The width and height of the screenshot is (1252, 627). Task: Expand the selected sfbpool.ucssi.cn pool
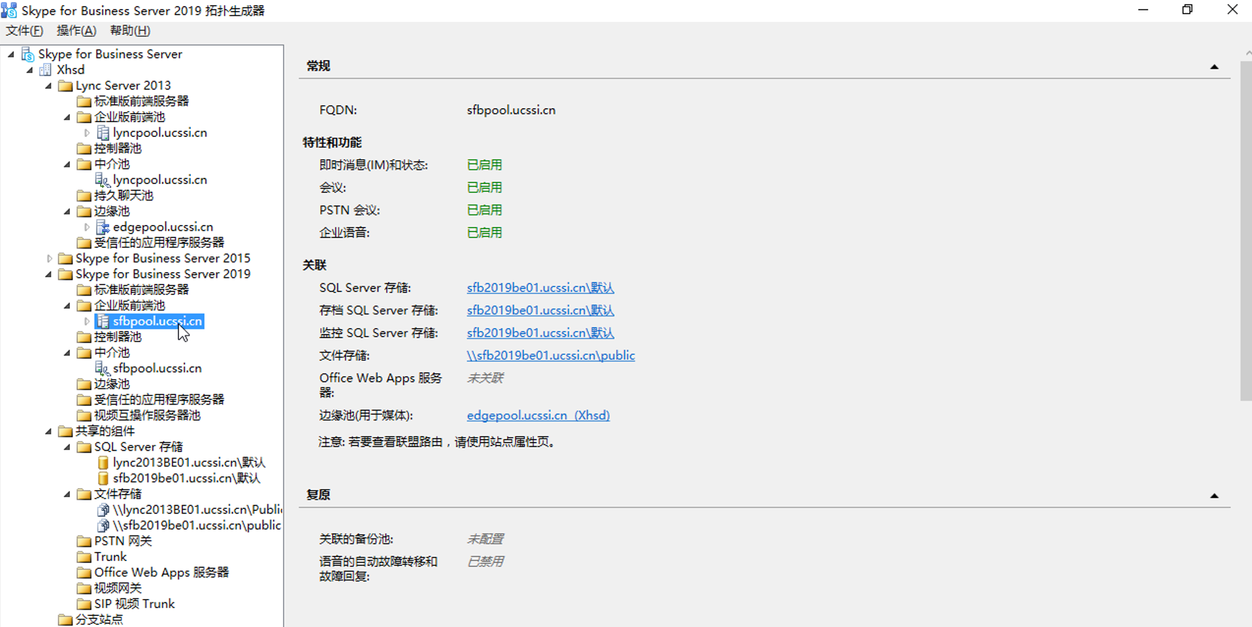(x=86, y=321)
